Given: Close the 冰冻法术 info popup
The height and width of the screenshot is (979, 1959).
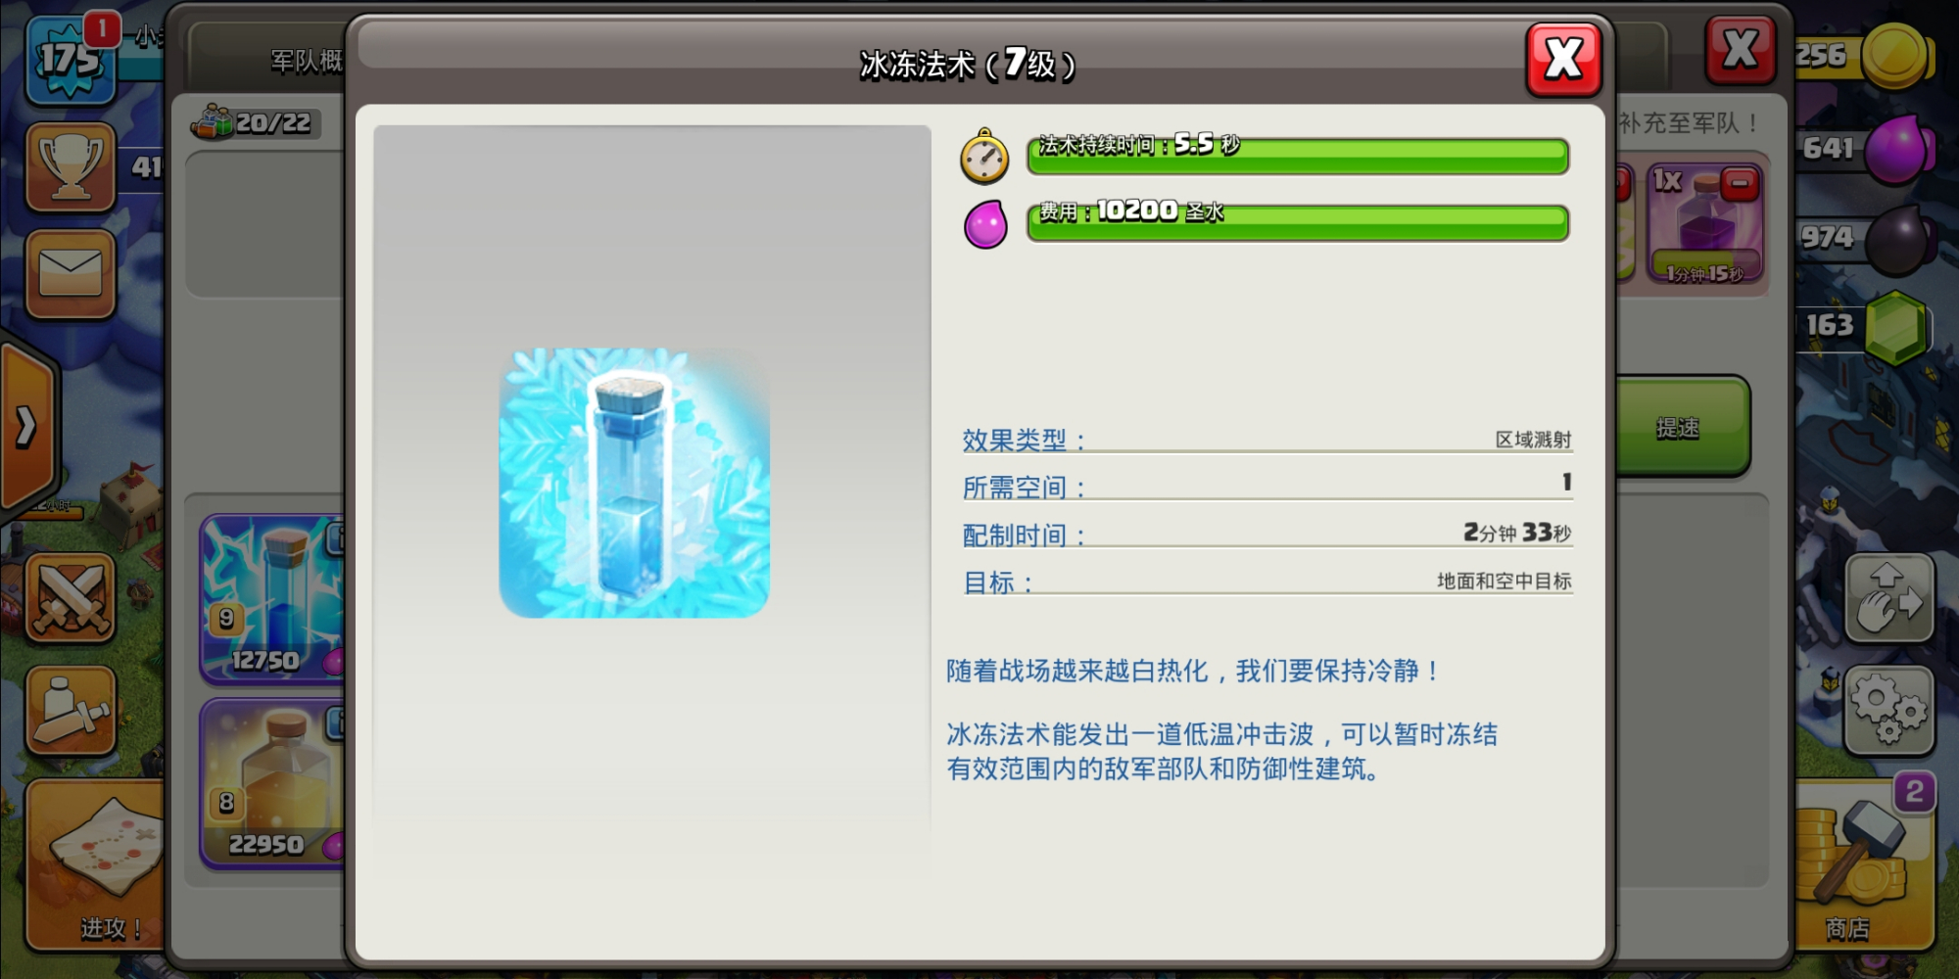Looking at the screenshot, I should [1563, 59].
